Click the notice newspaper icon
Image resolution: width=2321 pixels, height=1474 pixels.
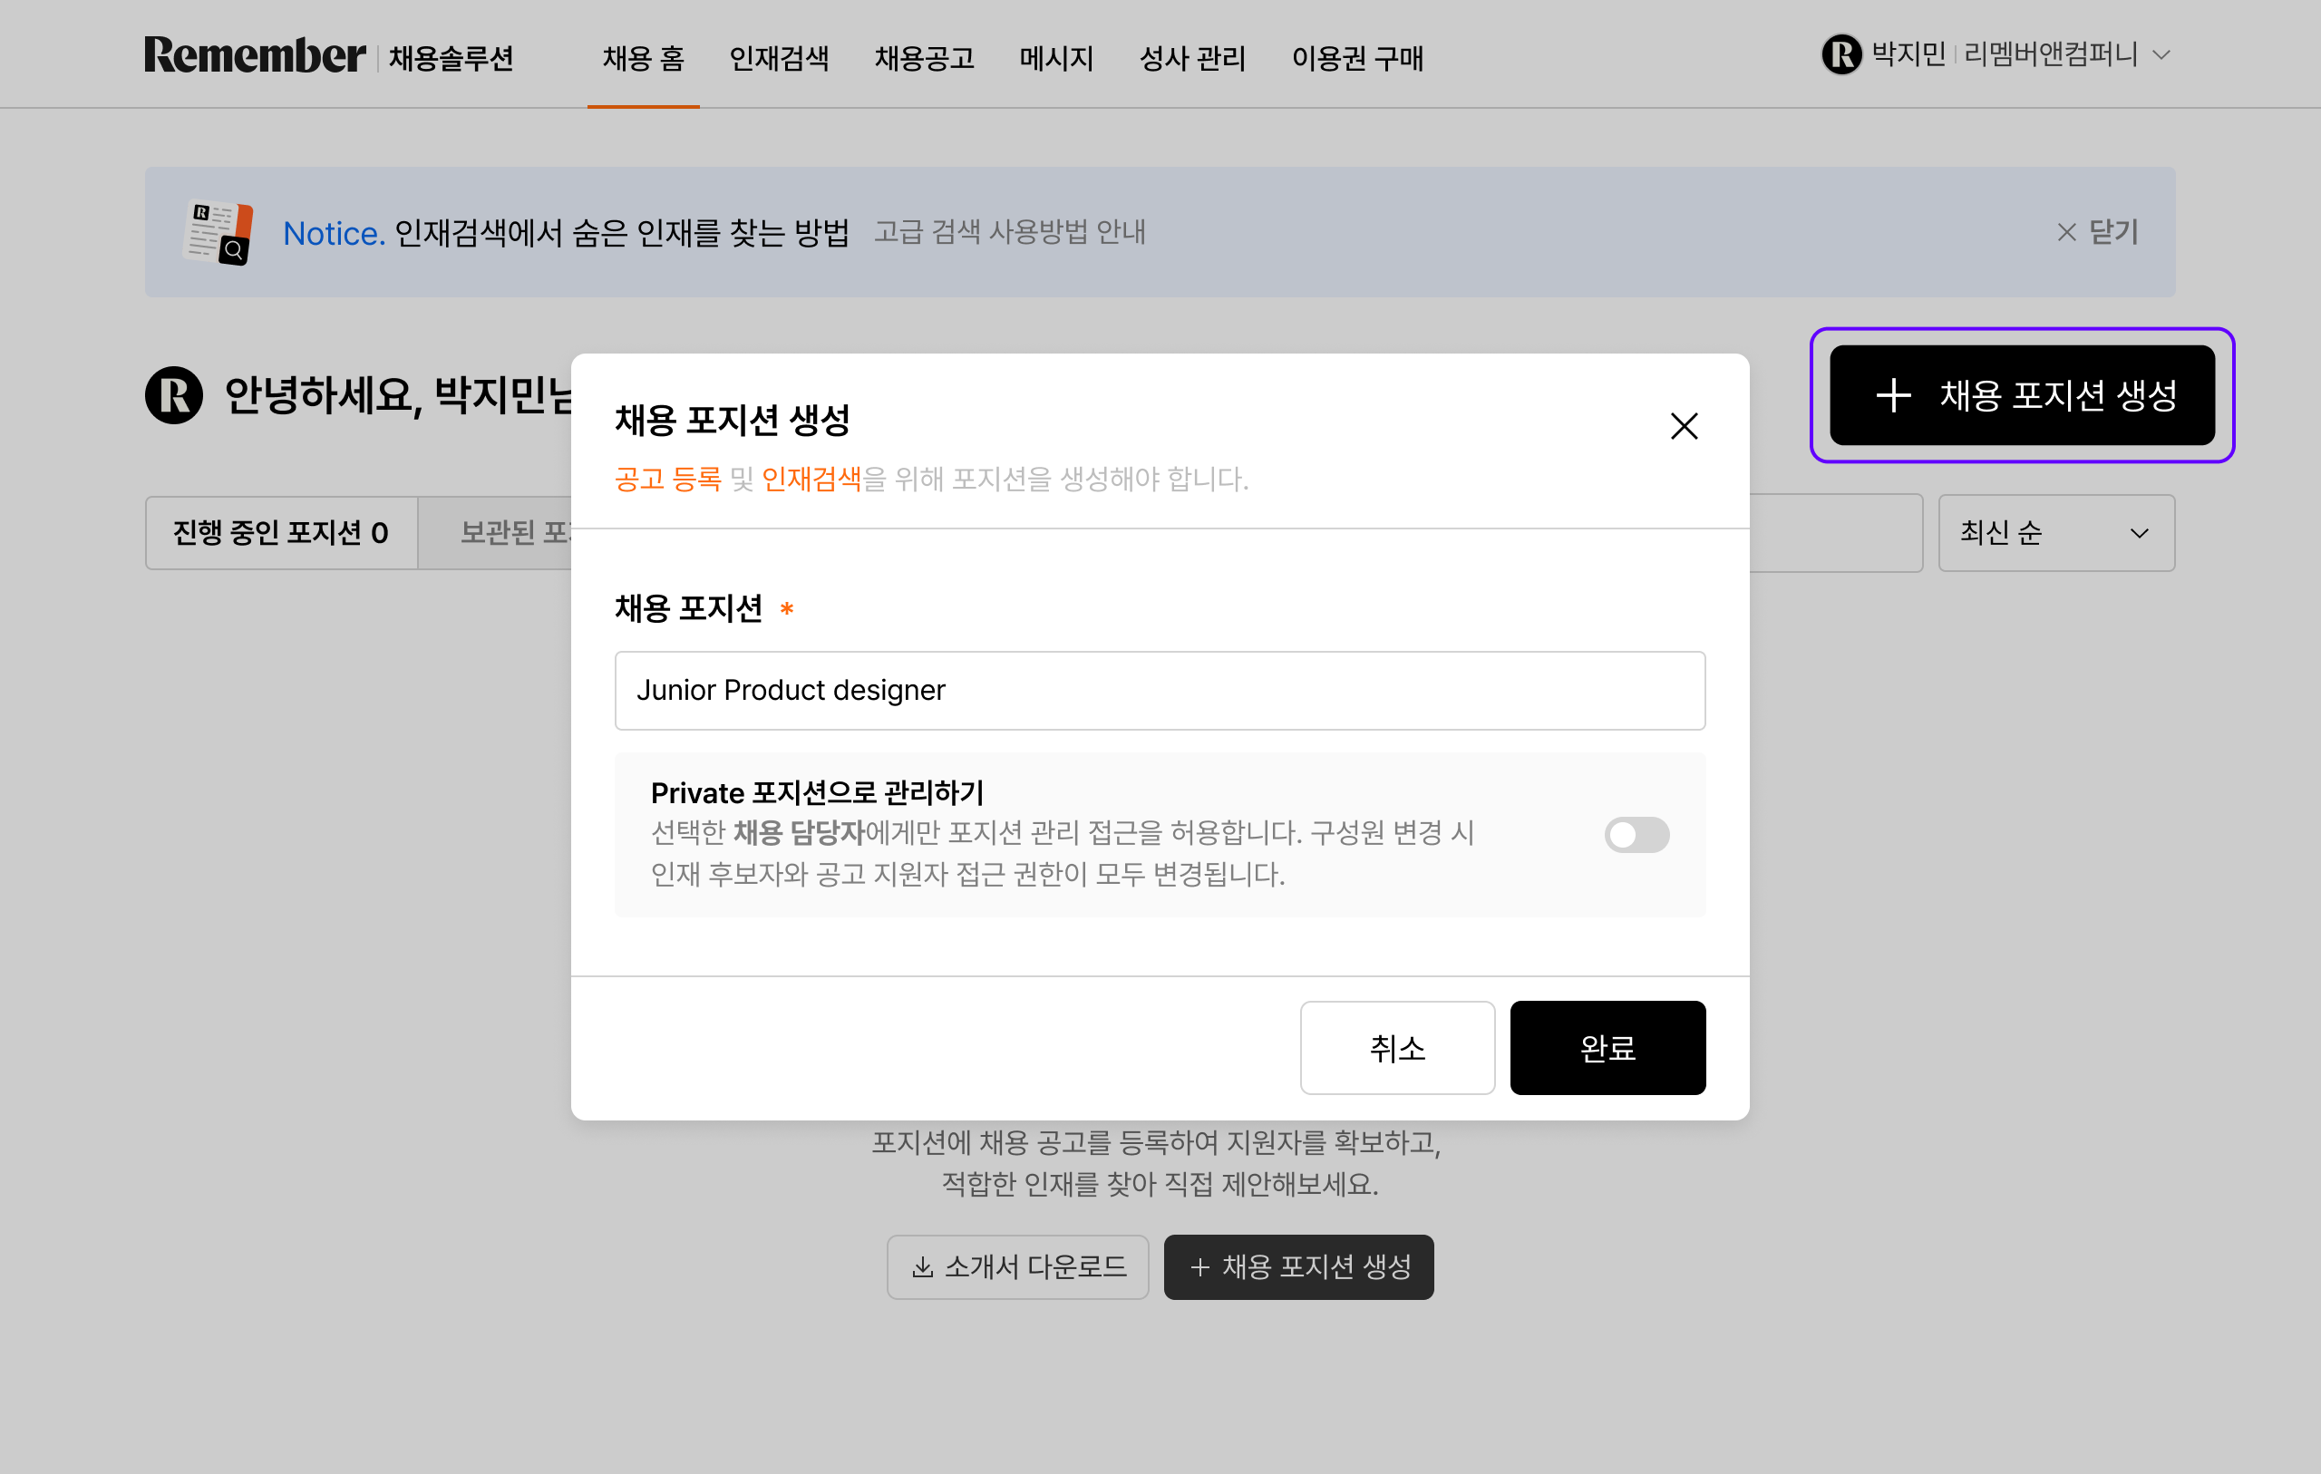[x=218, y=232]
